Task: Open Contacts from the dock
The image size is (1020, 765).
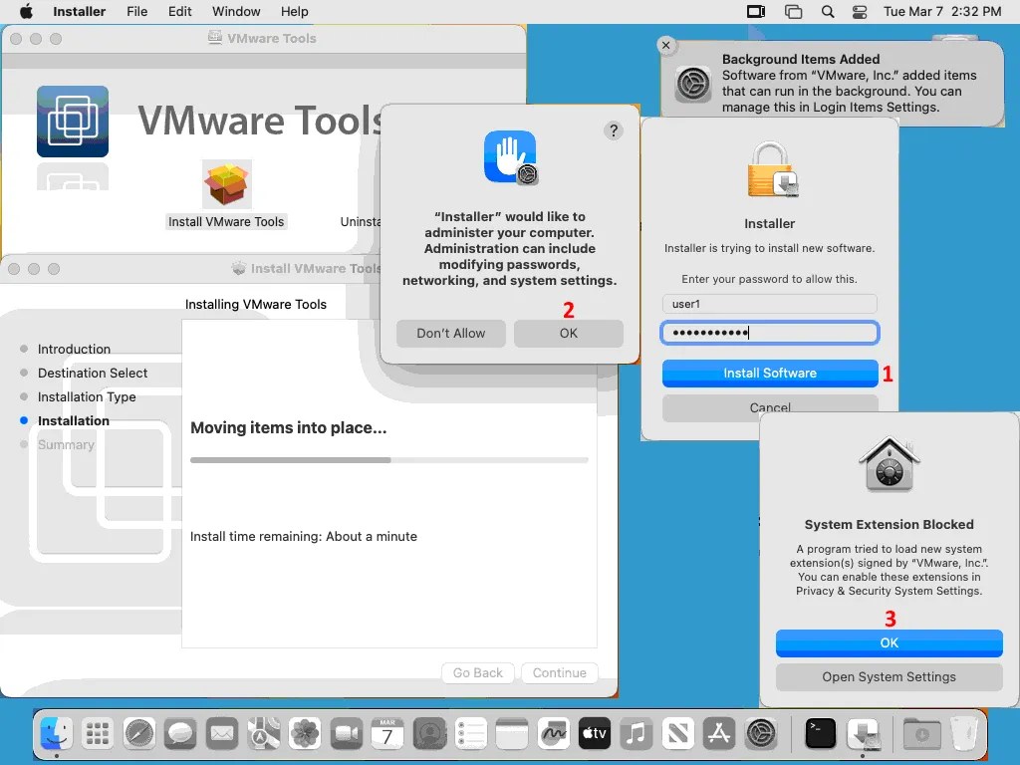Action: pos(429,734)
